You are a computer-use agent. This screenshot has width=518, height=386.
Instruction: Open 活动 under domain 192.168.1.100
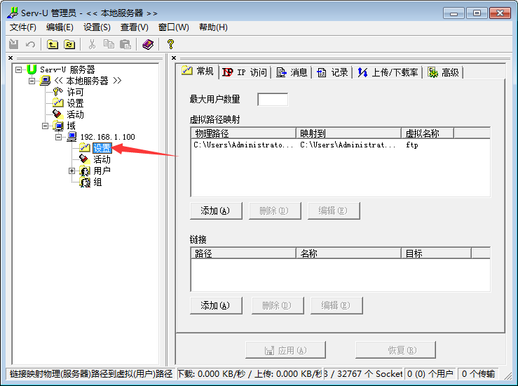(x=102, y=159)
